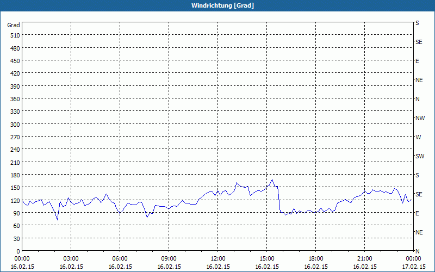Click the 09:00 time axis label
The height and width of the screenshot is (272, 435).
coord(169,259)
